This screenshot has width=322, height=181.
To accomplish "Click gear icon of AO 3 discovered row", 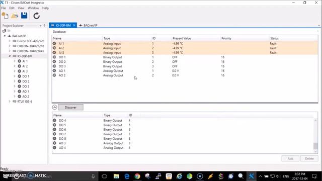I will [x=54, y=143].
